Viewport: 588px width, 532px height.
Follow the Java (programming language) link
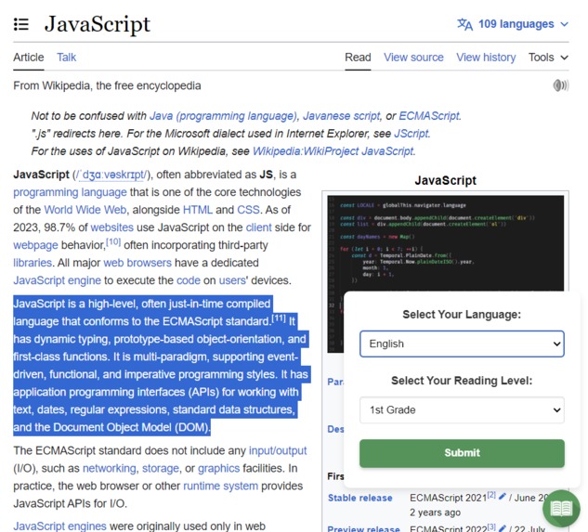[x=223, y=116]
